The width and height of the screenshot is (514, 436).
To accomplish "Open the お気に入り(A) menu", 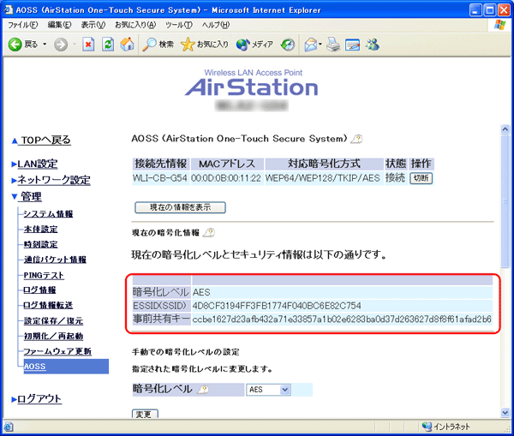I will coord(135,25).
